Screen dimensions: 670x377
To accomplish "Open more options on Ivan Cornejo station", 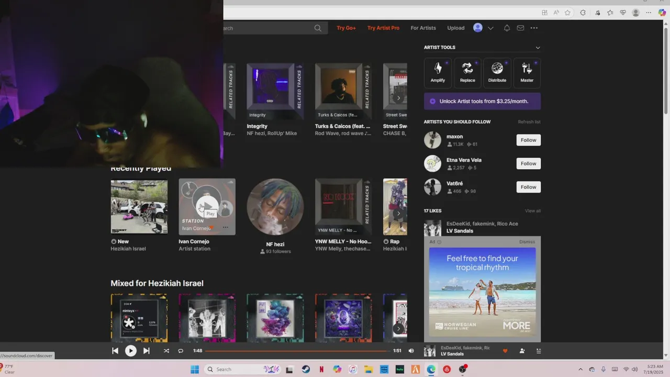I will click(x=226, y=227).
